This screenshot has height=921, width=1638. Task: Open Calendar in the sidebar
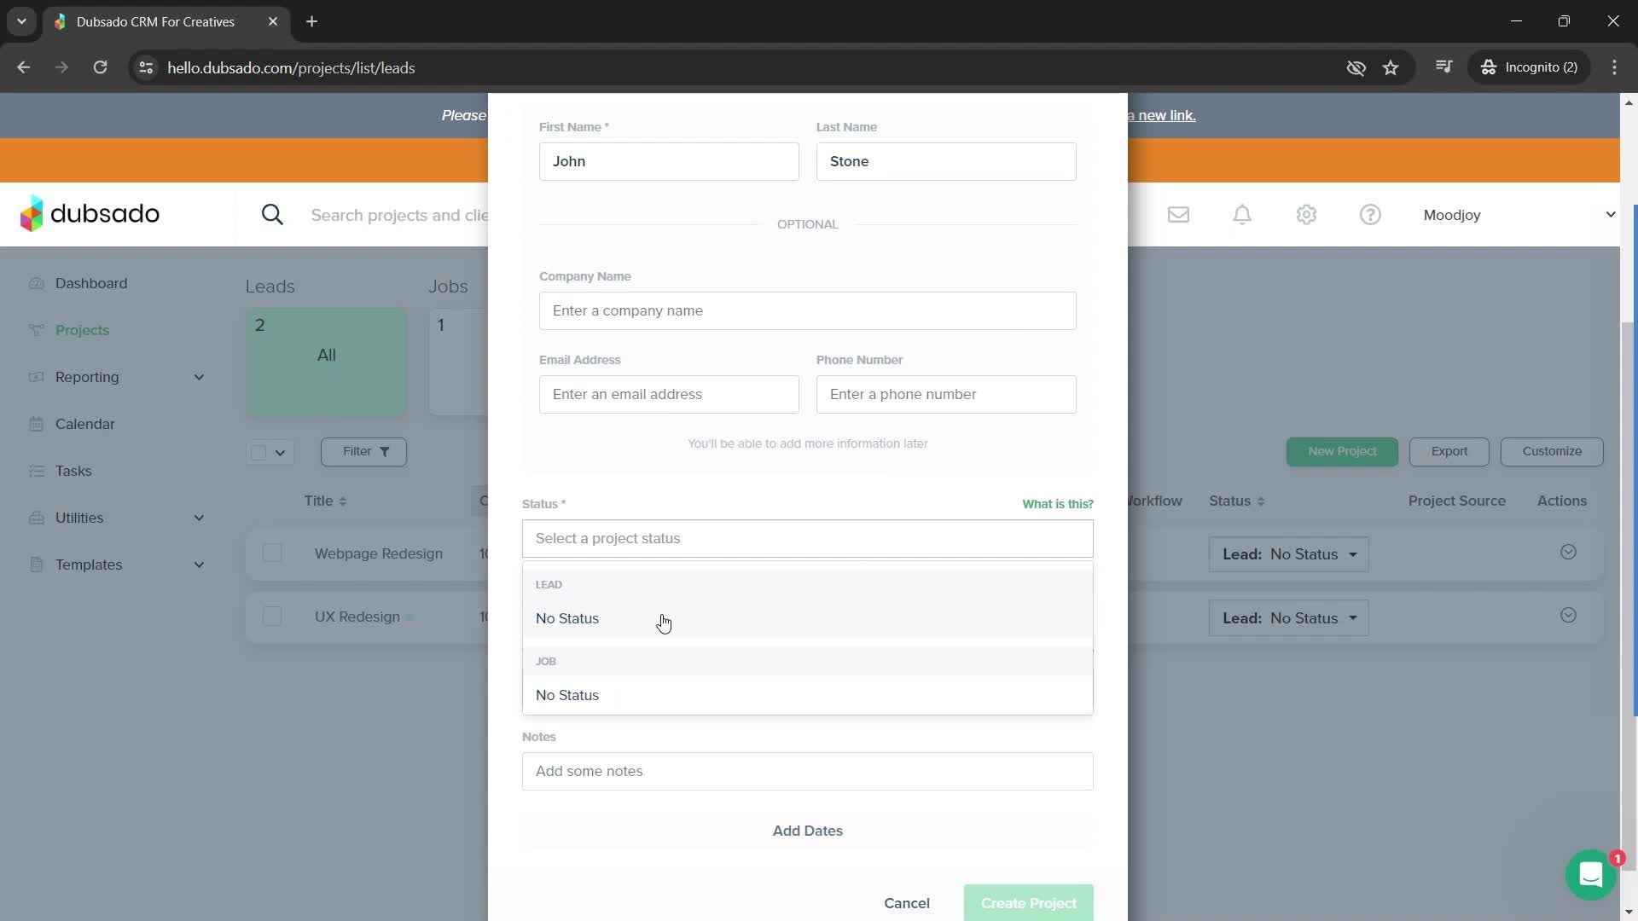[x=84, y=424]
